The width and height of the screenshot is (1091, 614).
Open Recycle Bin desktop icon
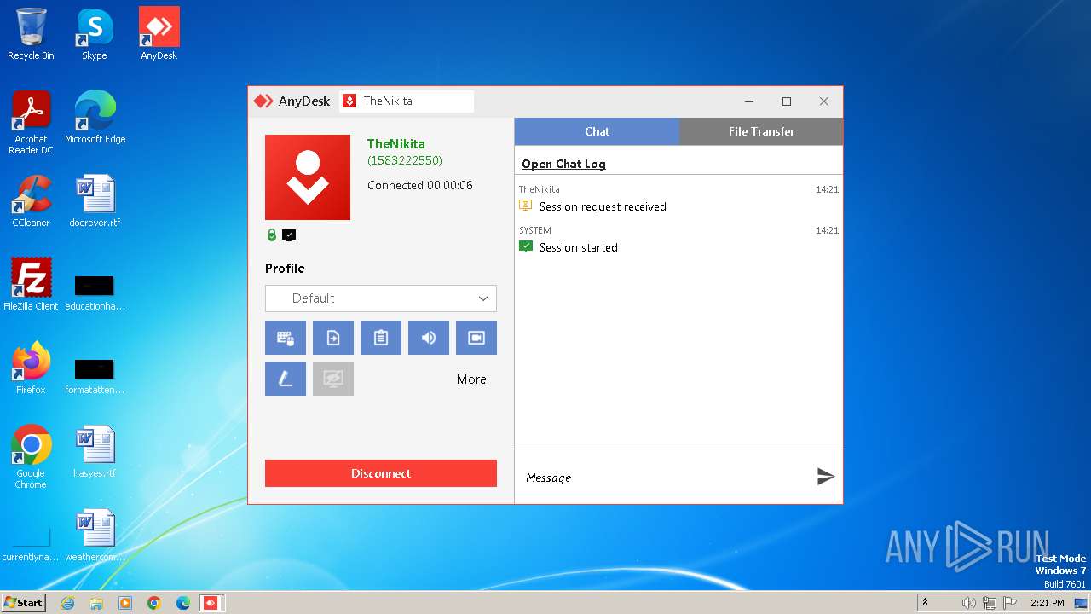[31, 34]
